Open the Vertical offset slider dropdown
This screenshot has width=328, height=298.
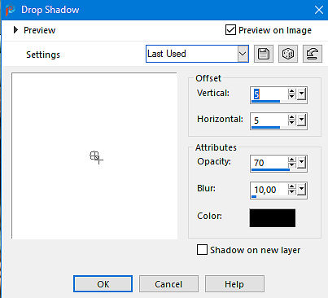tap(301, 94)
